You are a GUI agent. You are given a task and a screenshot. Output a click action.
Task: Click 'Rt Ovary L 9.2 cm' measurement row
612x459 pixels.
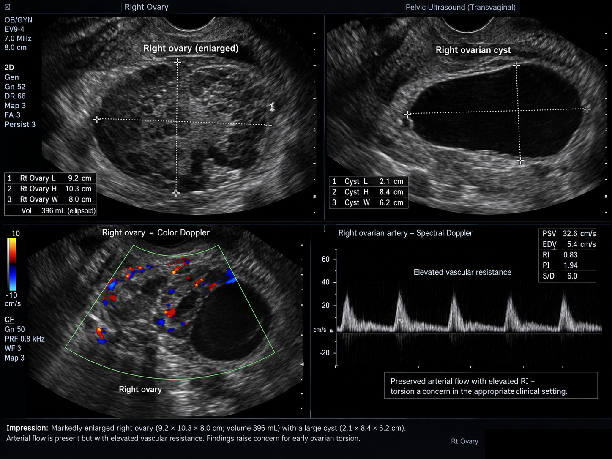tap(50, 178)
